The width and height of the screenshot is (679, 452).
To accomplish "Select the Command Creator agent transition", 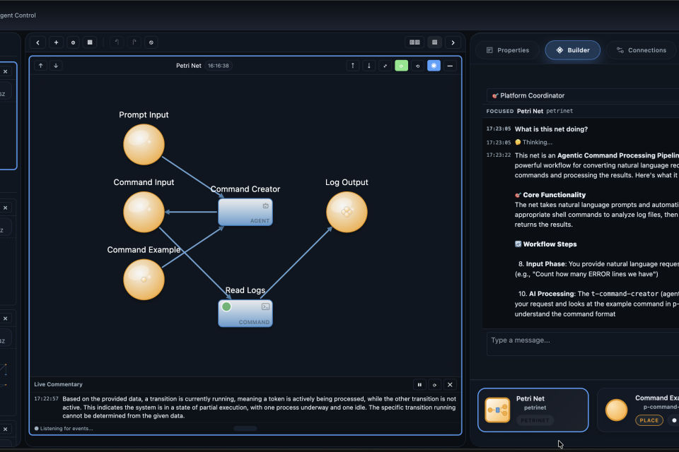I will 245,212.
